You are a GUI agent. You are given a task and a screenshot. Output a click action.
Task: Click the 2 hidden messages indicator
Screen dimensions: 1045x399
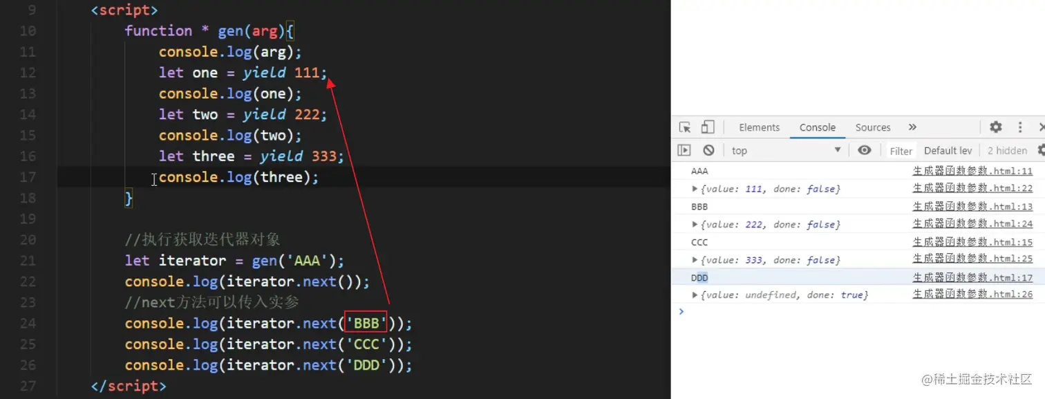click(1007, 151)
